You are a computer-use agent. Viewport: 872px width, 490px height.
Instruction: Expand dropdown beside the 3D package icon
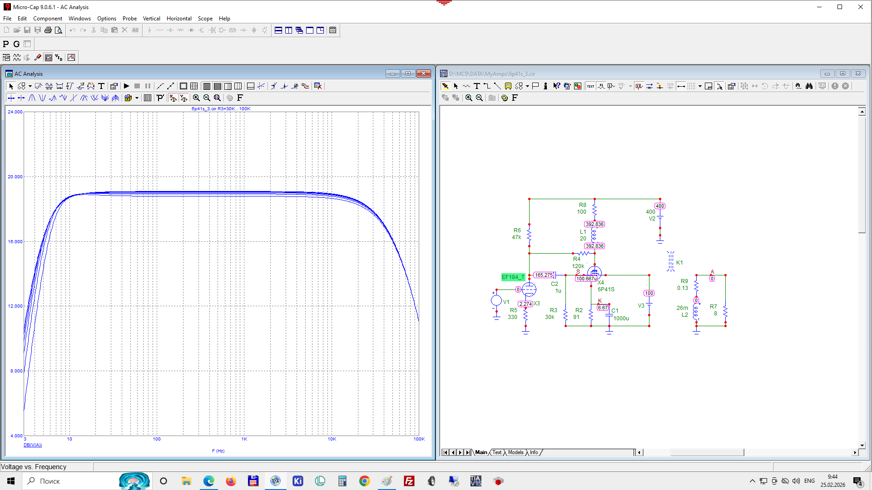(x=137, y=98)
